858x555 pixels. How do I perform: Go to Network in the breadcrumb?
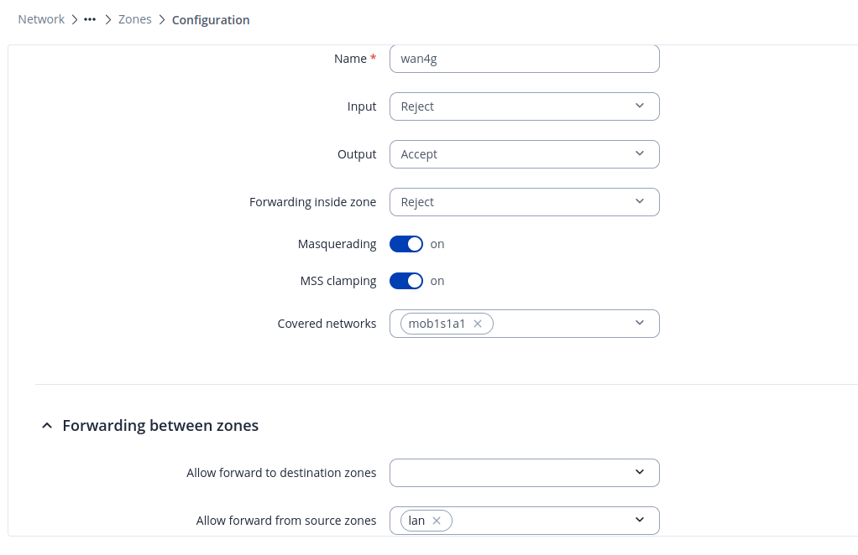pos(41,19)
